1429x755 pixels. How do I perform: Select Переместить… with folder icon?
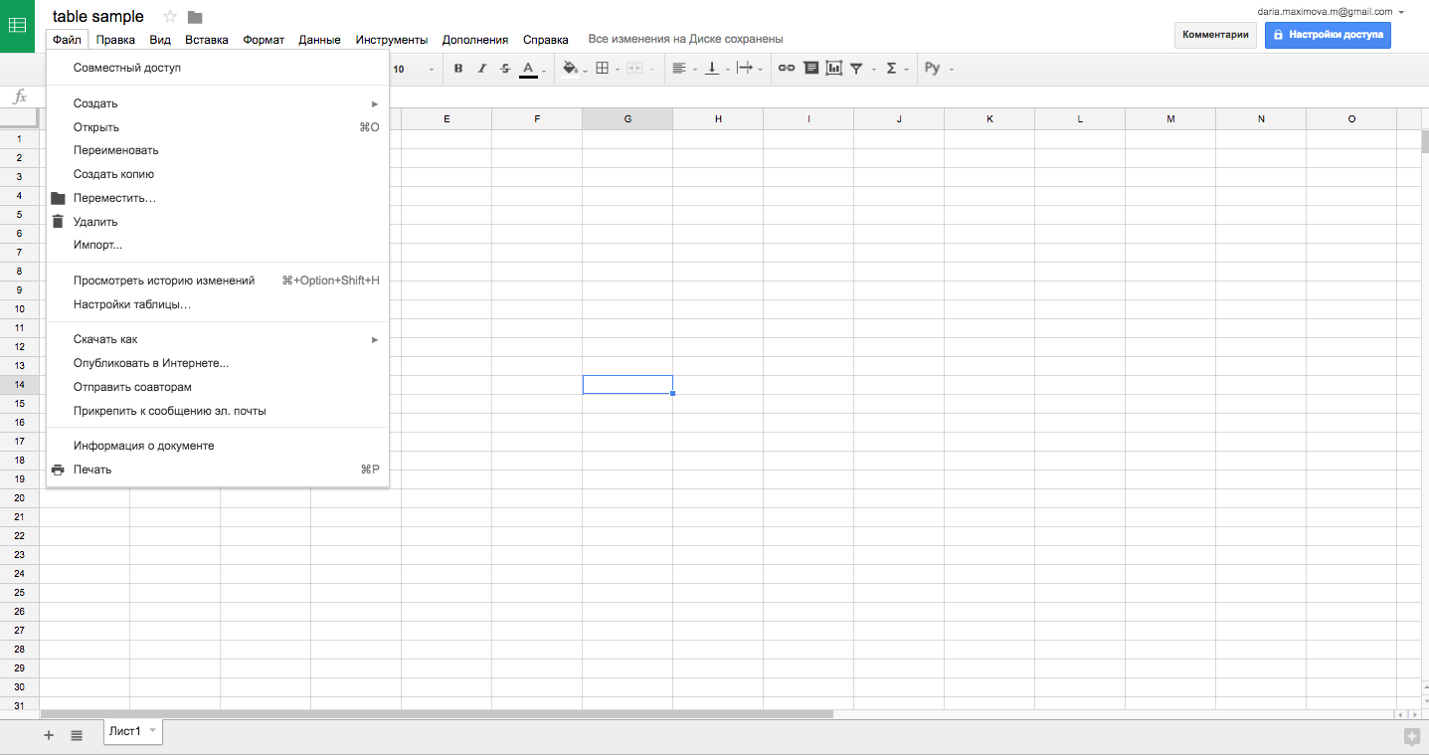pos(218,198)
